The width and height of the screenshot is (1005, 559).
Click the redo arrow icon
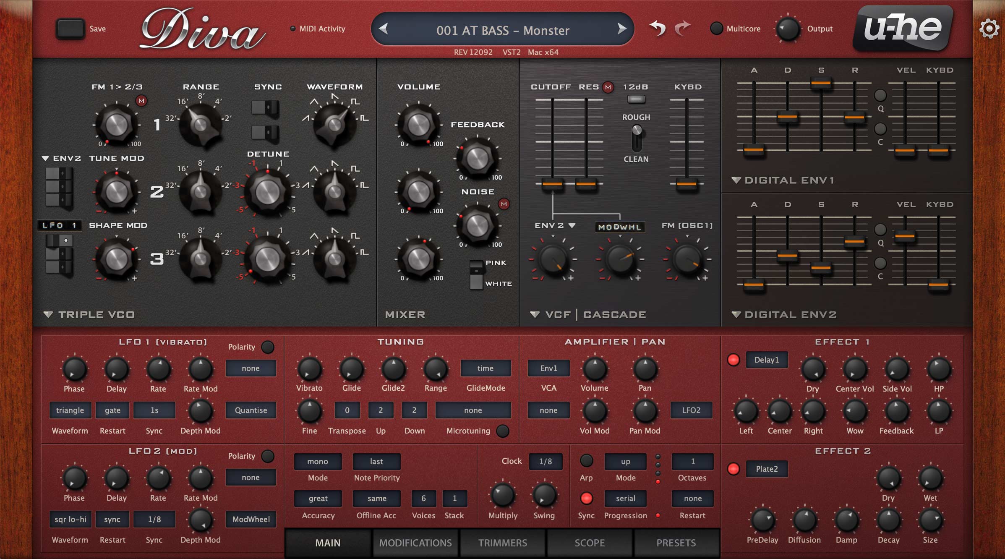683,29
